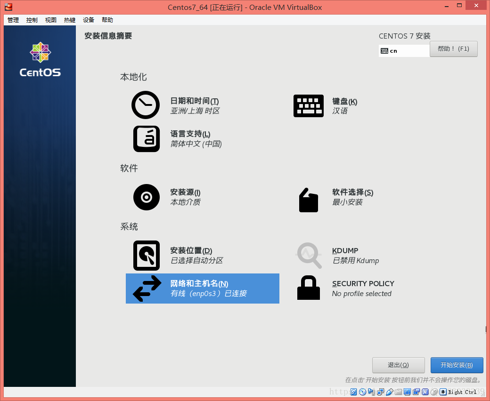The image size is (490, 401).
Task: Click the VirtualBox window title icon
Action: [x=8, y=7]
